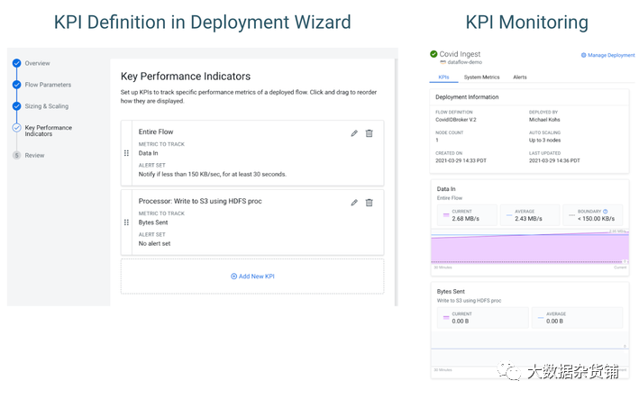Image resolution: width=639 pixels, height=399 pixels.
Task: Click the Average 2.43 MB/s card
Action: (530, 215)
